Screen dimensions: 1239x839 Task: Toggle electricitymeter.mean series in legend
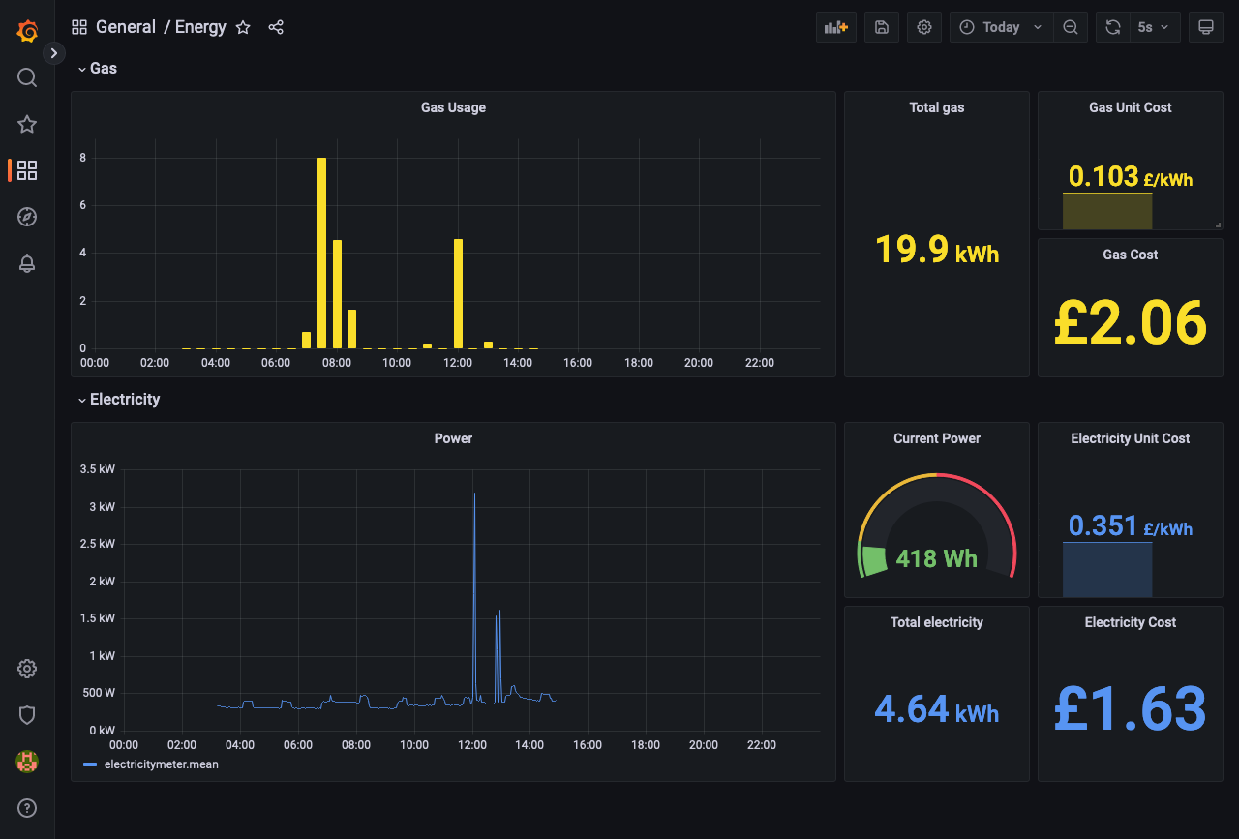[x=161, y=764]
